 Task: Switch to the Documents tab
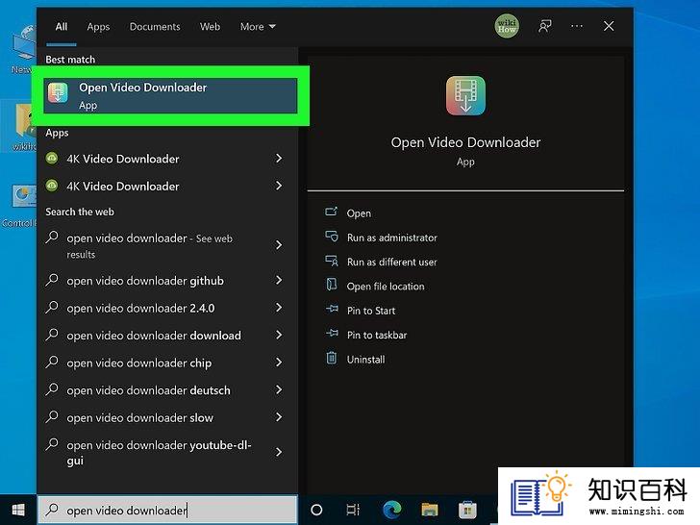coord(155,27)
